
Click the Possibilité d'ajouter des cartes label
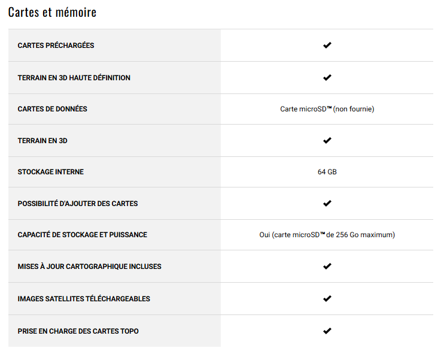coord(78,204)
